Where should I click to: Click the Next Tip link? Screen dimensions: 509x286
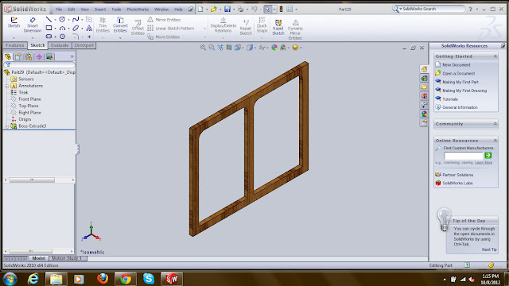[489, 249]
